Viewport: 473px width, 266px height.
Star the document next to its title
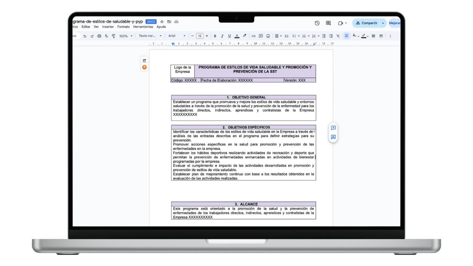coord(161,21)
